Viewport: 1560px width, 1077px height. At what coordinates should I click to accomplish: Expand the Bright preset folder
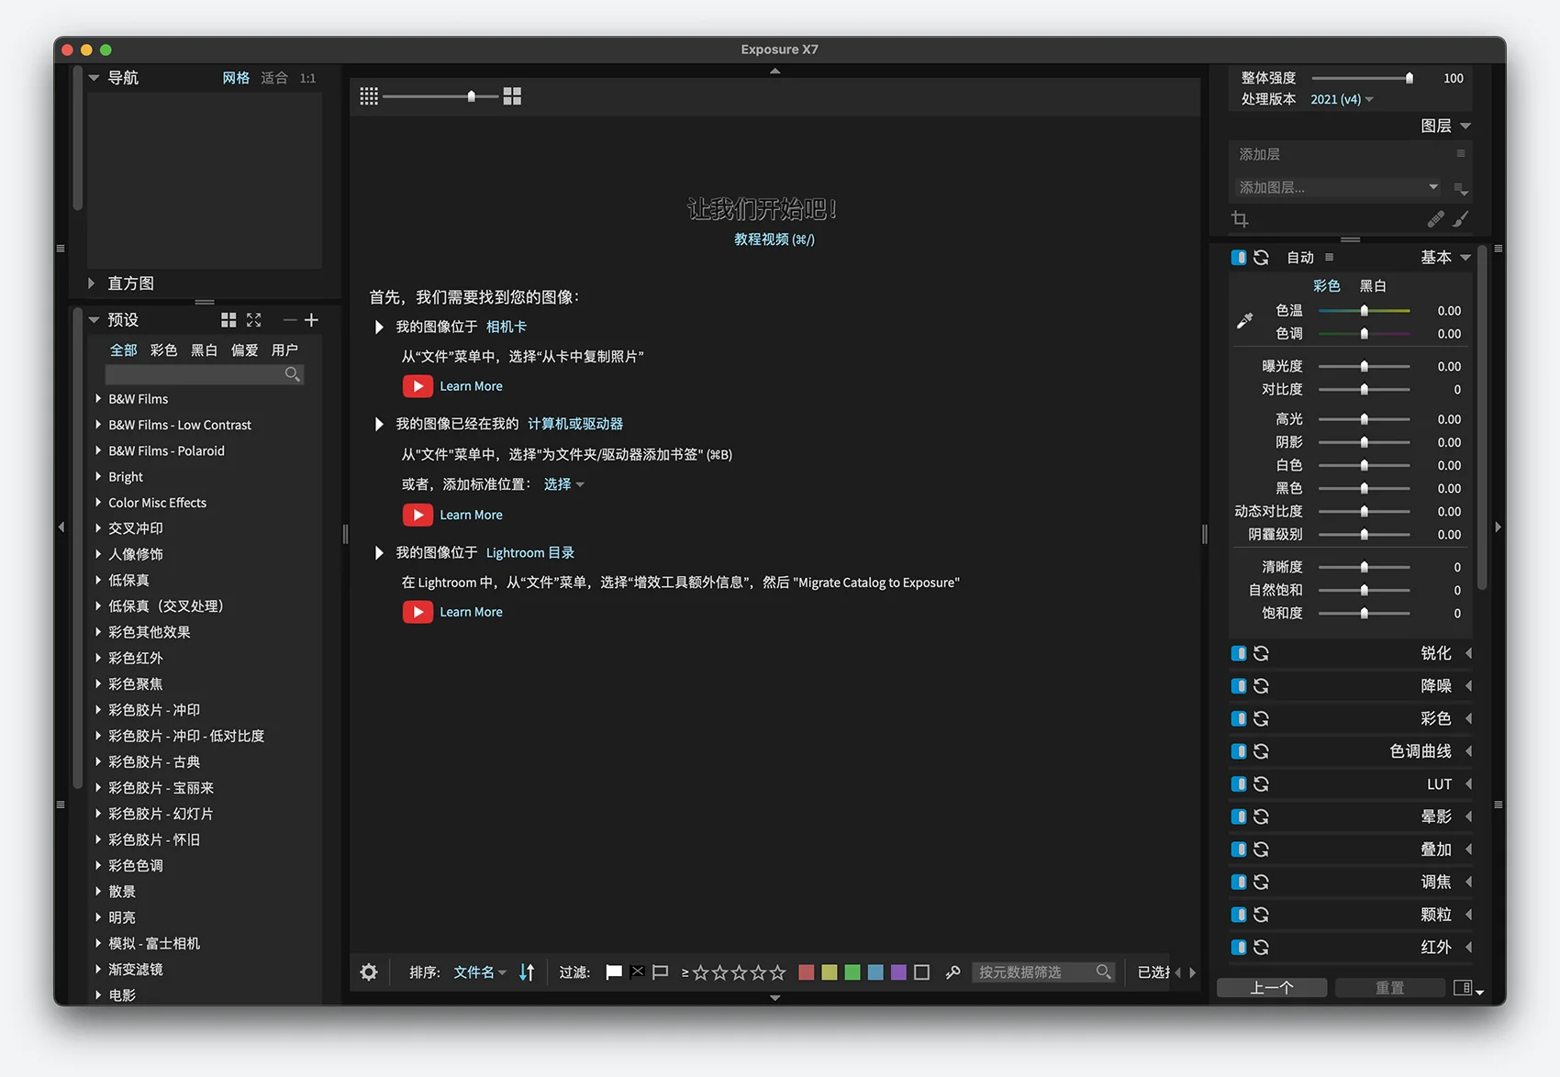[x=98, y=477]
